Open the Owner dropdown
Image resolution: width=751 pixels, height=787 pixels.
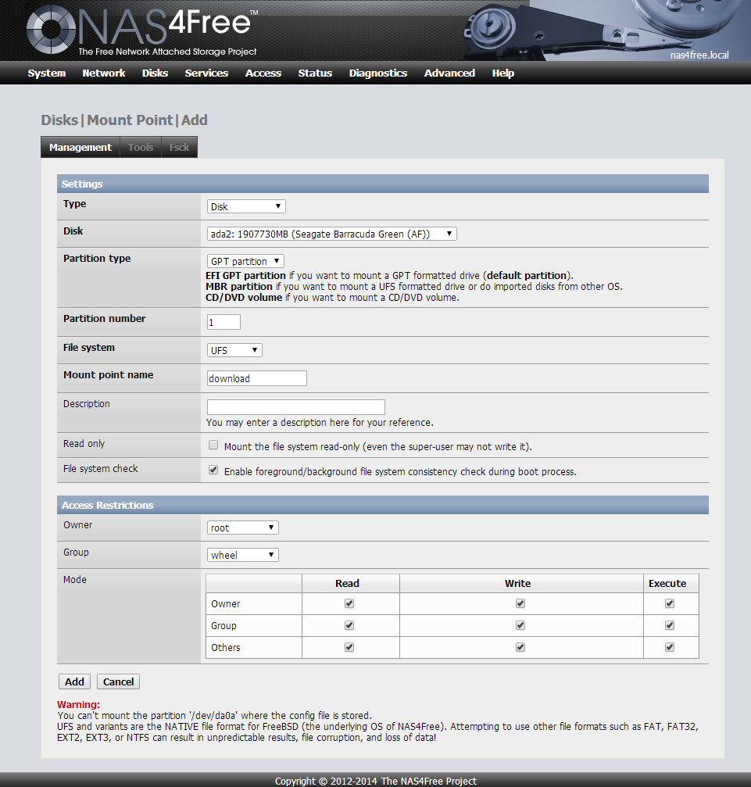point(242,528)
